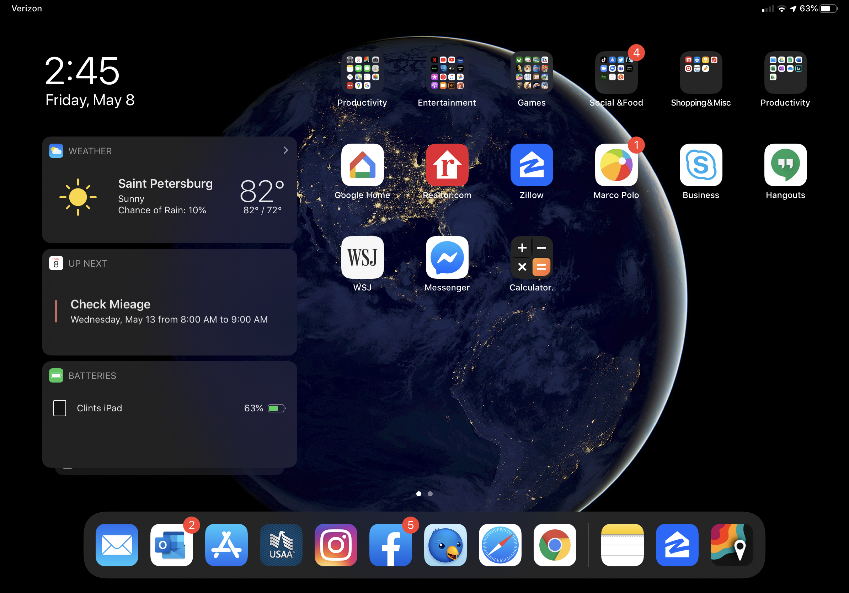Open Google Home app
This screenshot has height=593, width=849.
(x=362, y=165)
